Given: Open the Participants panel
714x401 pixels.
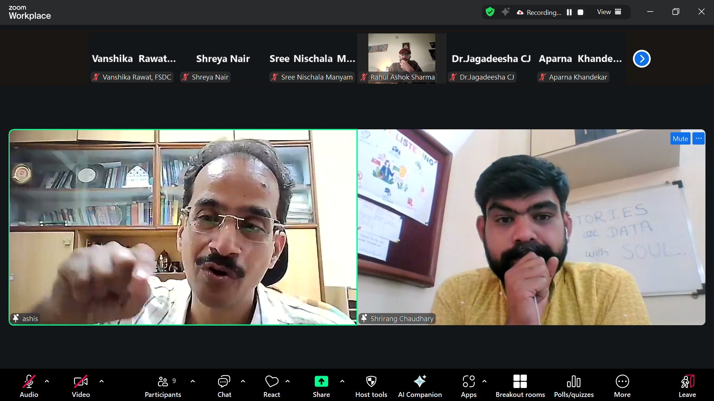Looking at the screenshot, I should (x=163, y=385).
